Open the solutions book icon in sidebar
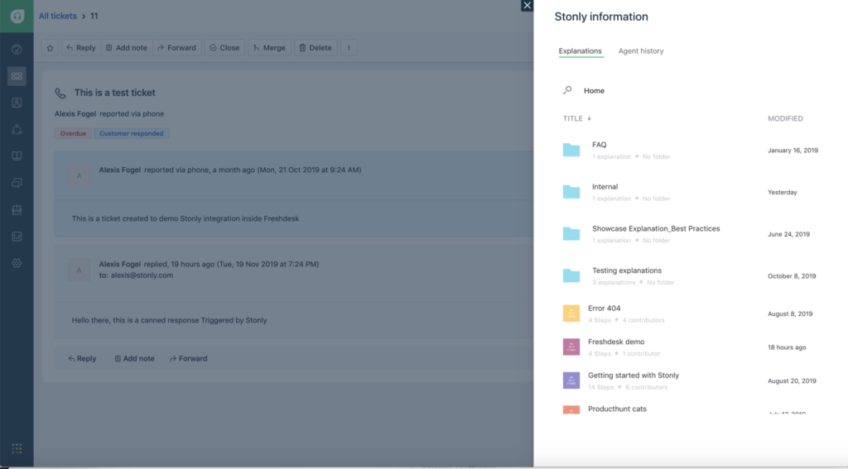 17,156
